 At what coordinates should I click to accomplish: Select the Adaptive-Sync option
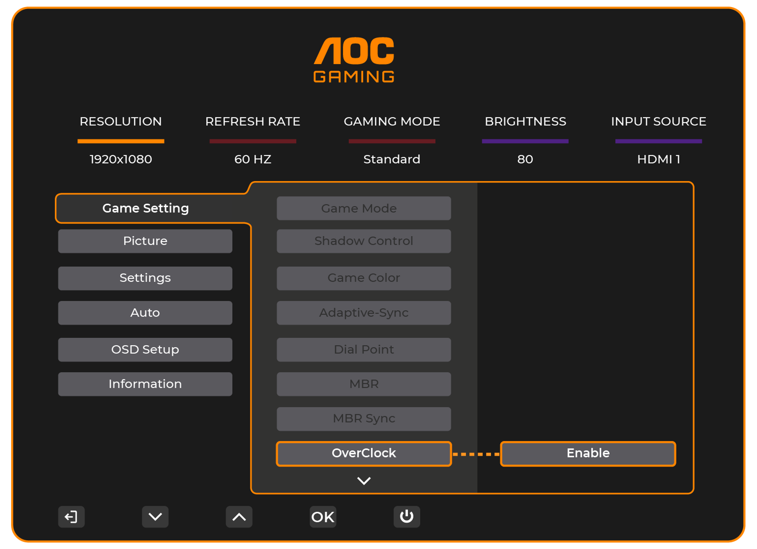[364, 313]
